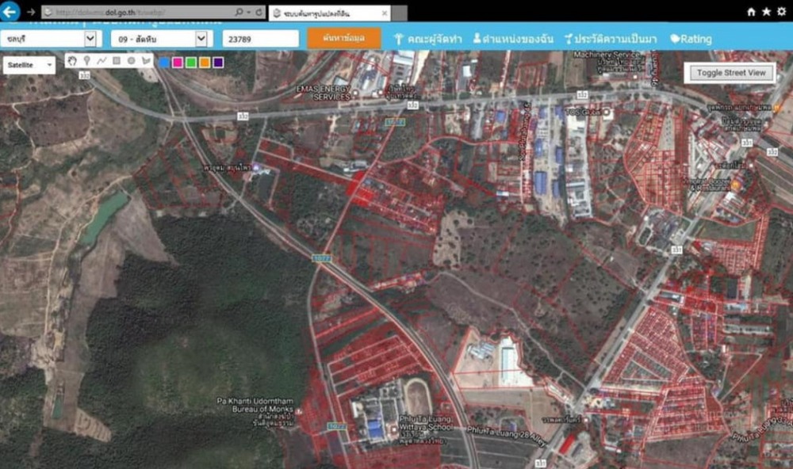Click the orange ค้นหาข้อมูล search button
793x469 pixels.
point(344,38)
